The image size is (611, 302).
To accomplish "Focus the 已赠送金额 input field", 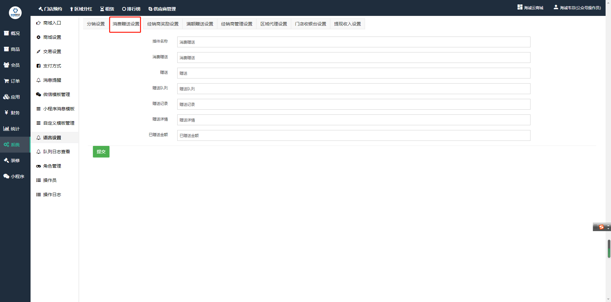I will [x=354, y=135].
